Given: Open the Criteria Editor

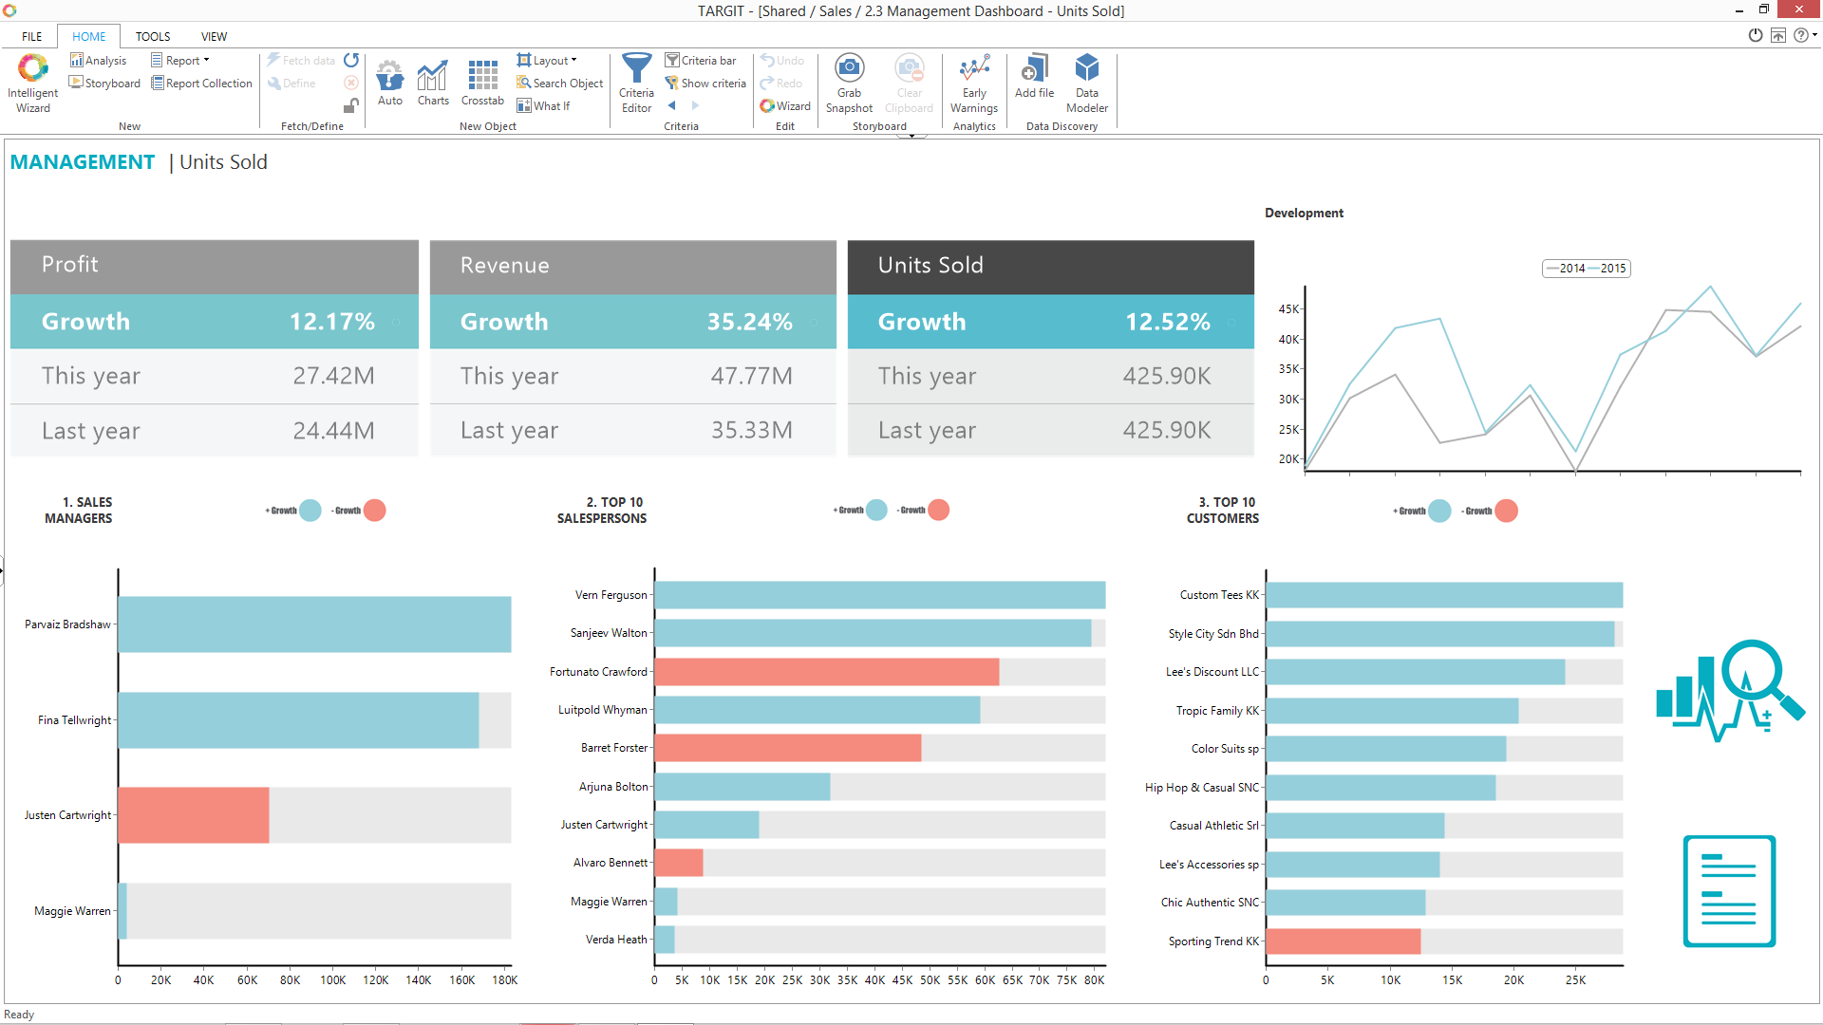Looking at the screenshot, I should (x=635, y=83).
